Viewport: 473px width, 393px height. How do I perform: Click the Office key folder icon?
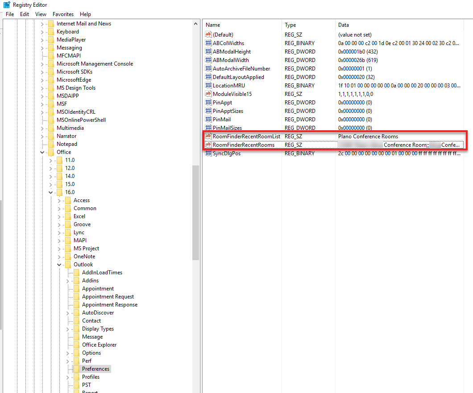click(51, 152)
